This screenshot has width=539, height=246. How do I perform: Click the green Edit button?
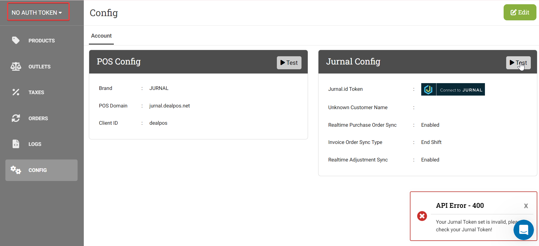click(x=520, y=12)
